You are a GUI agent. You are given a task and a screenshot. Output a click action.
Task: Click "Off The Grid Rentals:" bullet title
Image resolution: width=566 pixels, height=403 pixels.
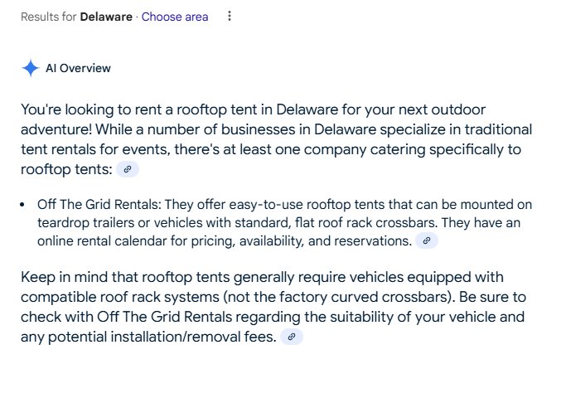[x=99, y=204]
